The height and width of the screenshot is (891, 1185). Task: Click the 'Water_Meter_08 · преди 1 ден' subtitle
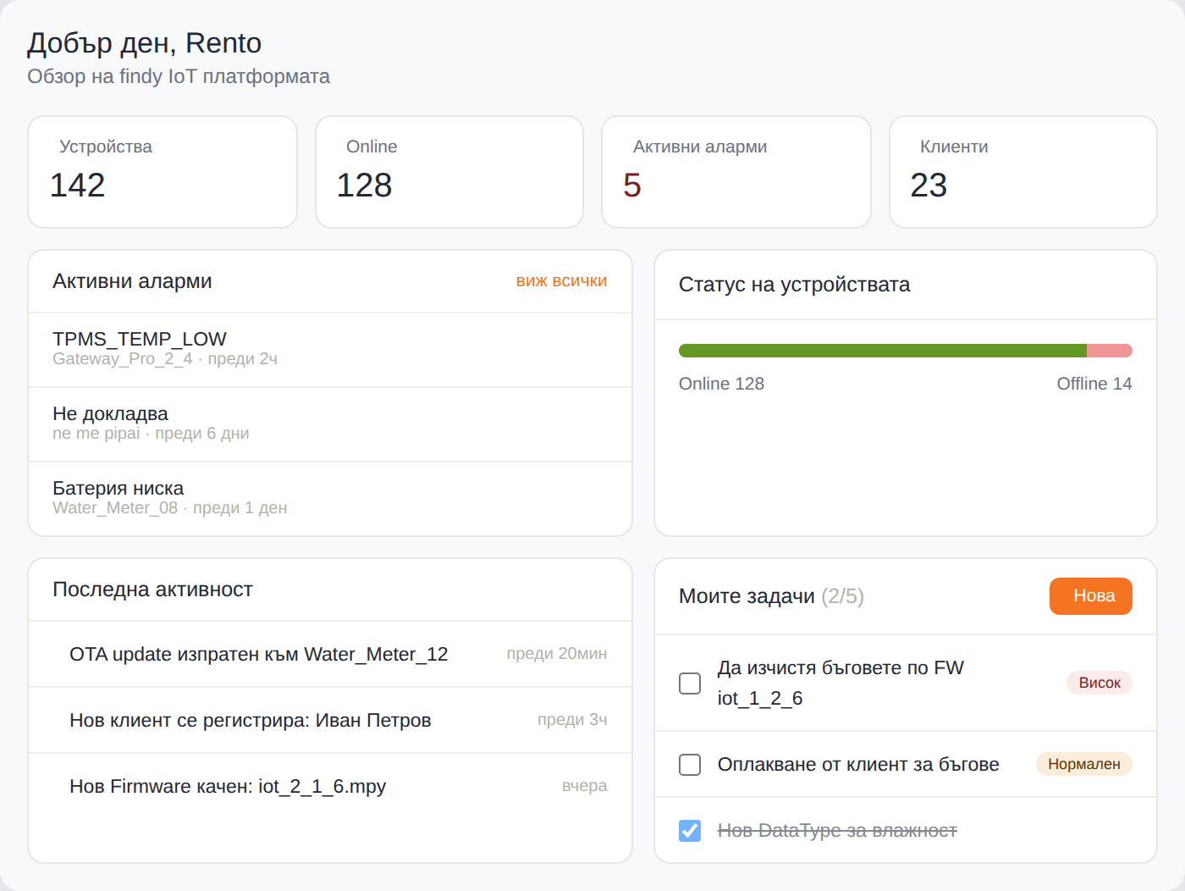click(x=170, y=508)
